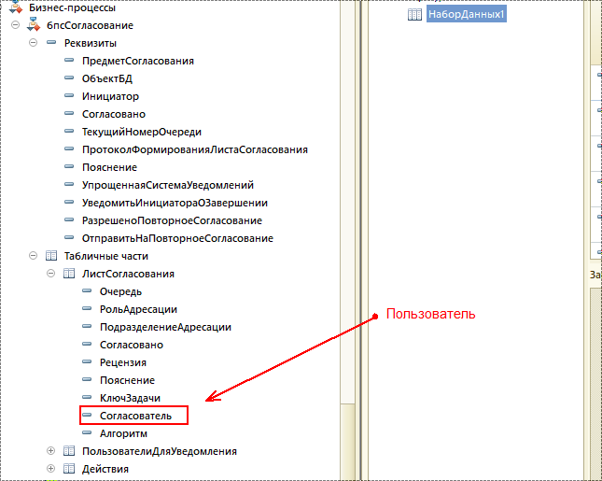The height and width of the screenshot is (481, 602).
Task: Select Согласовано under Реквизиты
Action: tap(114, 114)
